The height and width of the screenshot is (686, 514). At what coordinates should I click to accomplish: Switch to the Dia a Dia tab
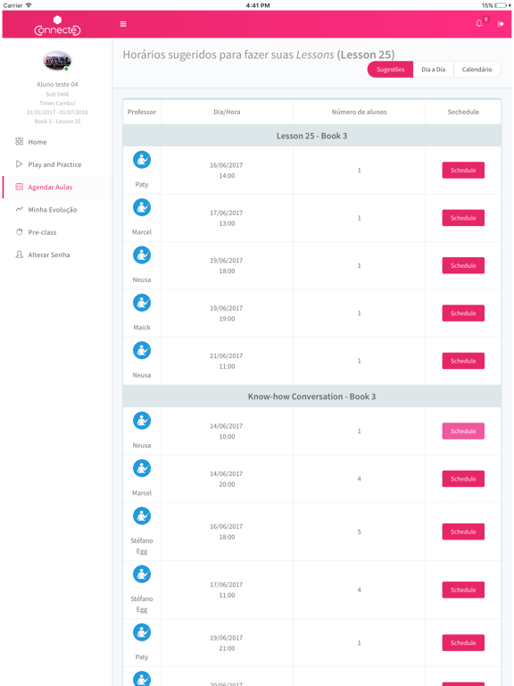click(x=433, y=69)
